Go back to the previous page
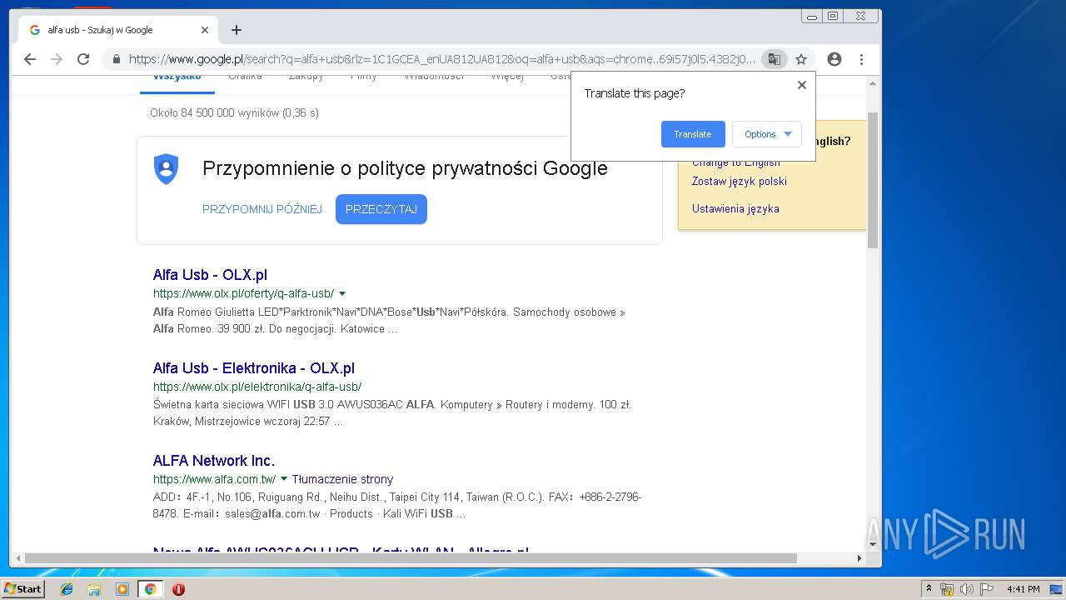The width and height of the screenshot is (1066, 600). pos(30,59)
